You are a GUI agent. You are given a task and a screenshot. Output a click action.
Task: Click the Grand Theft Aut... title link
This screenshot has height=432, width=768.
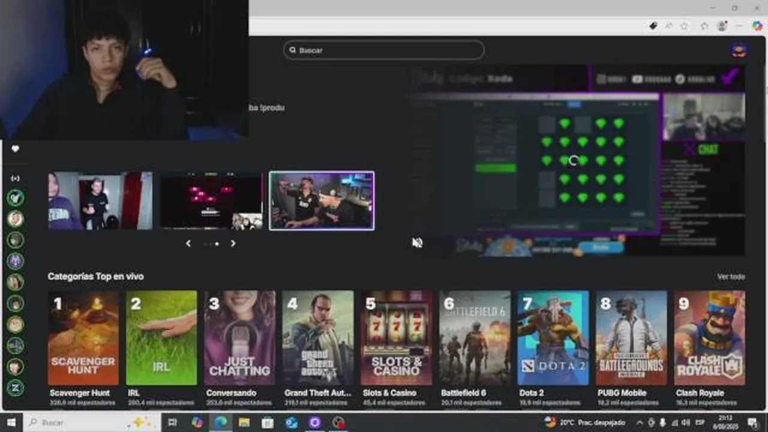318,393
